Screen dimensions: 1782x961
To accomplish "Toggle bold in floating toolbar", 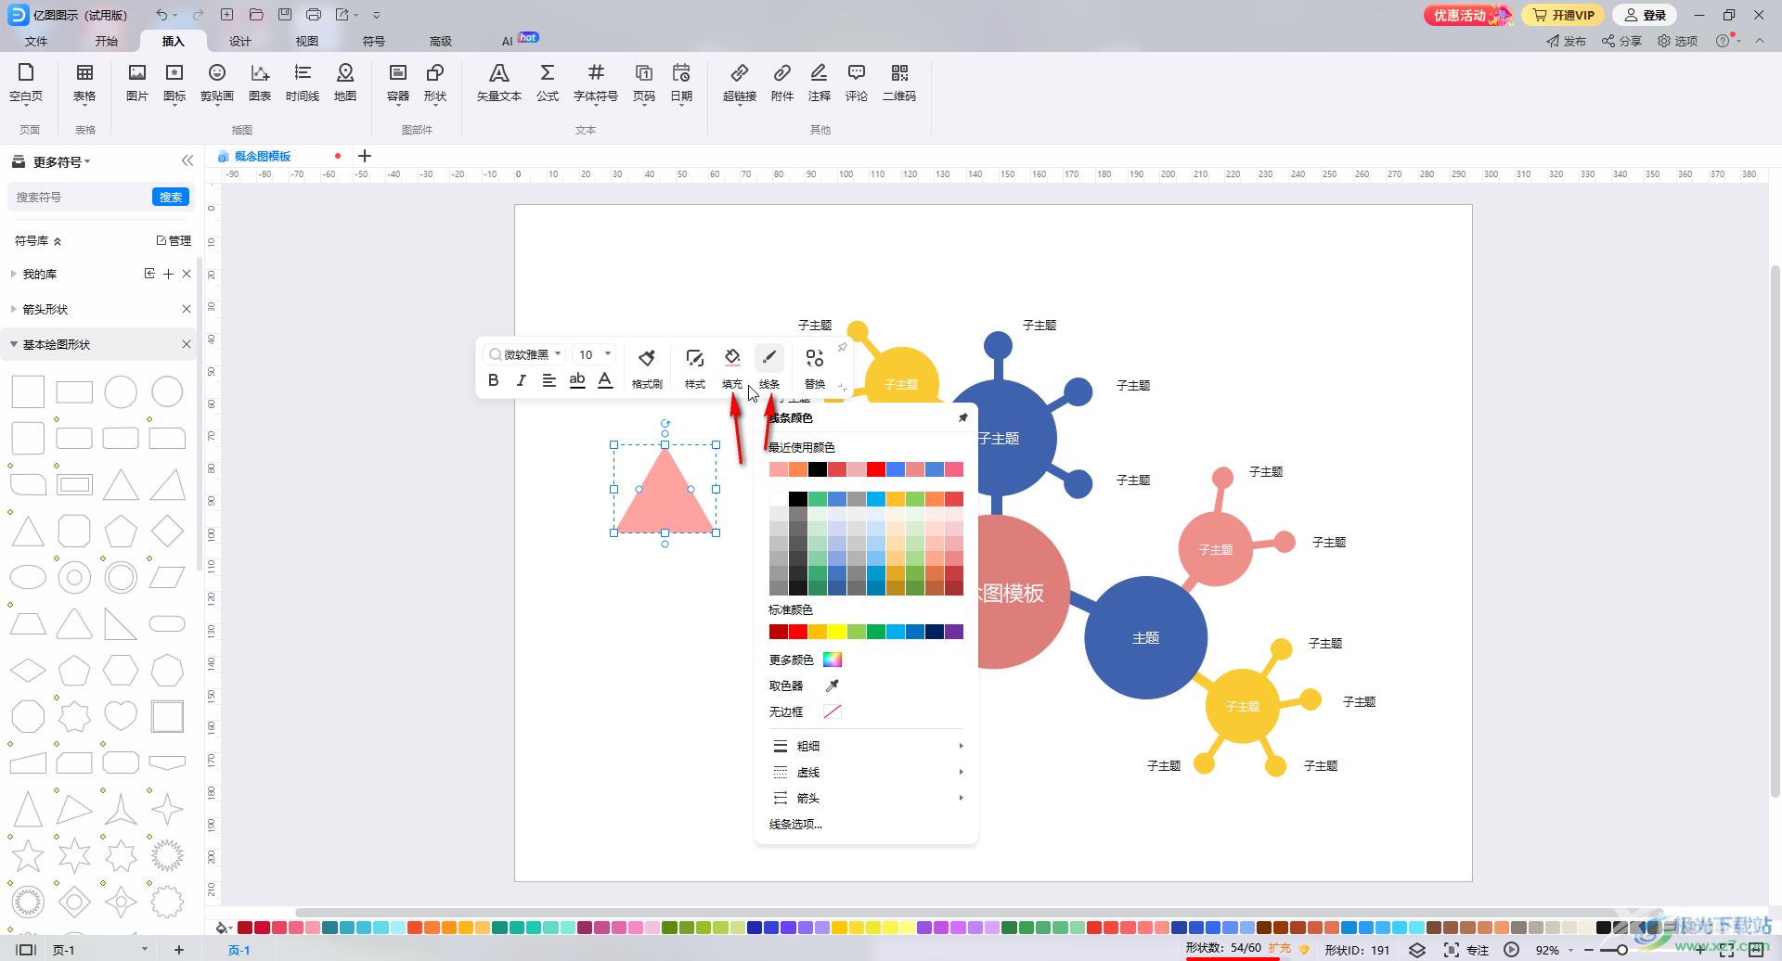I will coord(494,379).
